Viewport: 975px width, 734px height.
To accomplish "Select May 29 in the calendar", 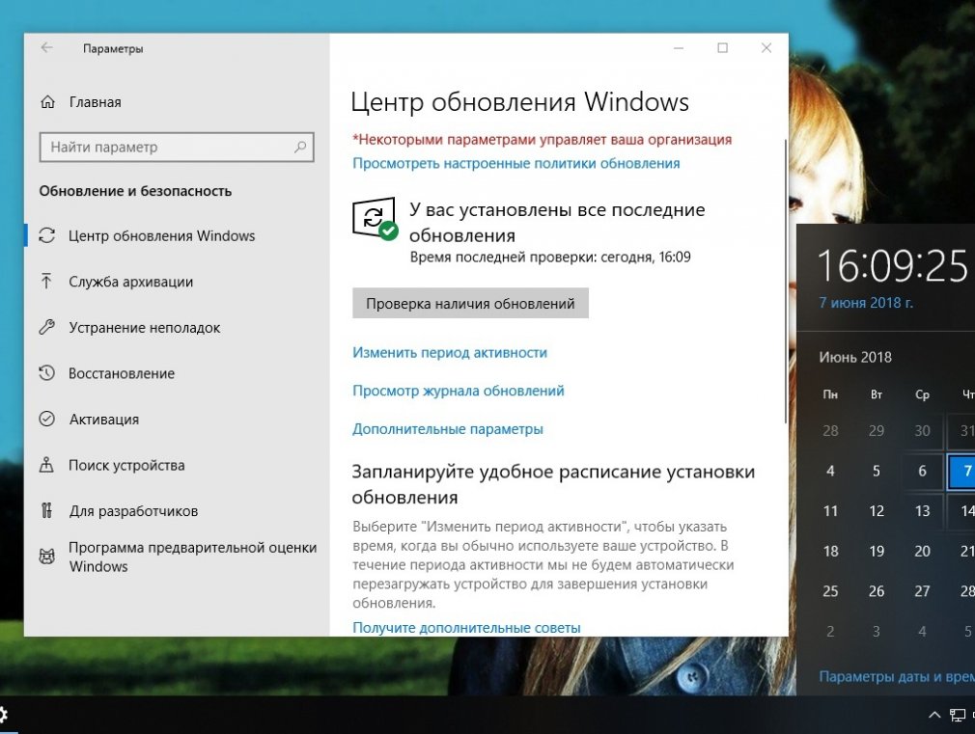I will click(877, 431).
